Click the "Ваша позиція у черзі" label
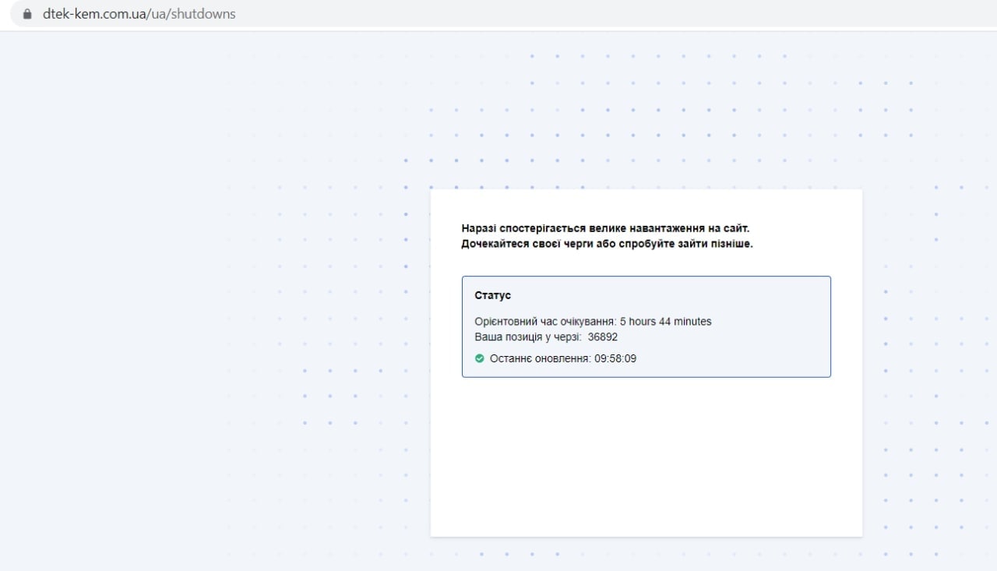Screen dimensions: 997x571 pos(528,337)
